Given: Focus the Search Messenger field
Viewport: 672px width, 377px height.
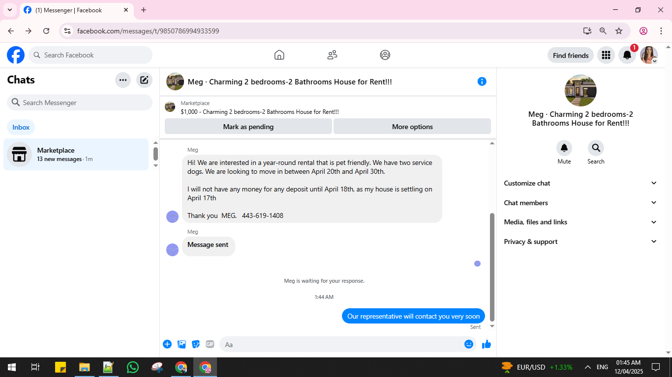Looking at the screenshot, I should click(80, 103).
